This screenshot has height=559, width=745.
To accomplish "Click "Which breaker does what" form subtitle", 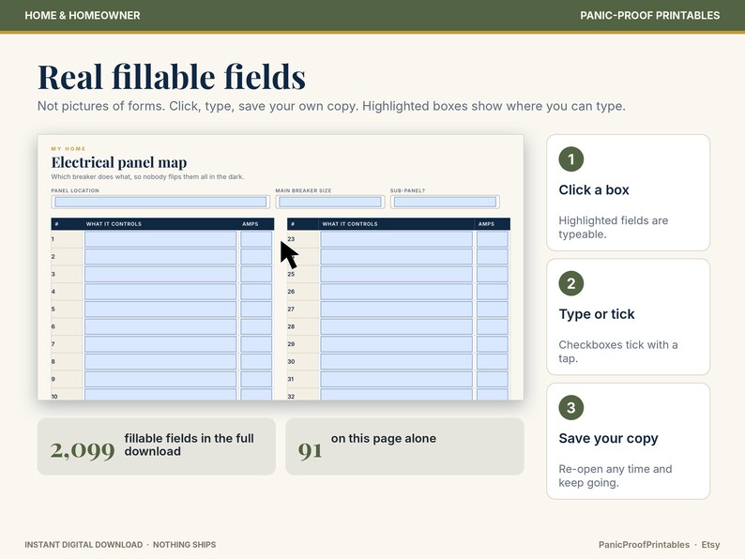I will [147, 176].
